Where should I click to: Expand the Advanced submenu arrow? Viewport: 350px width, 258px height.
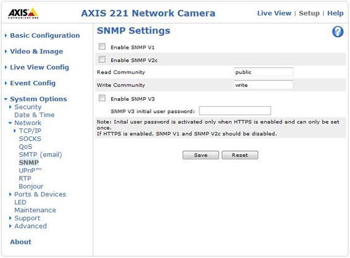[10, 226]
